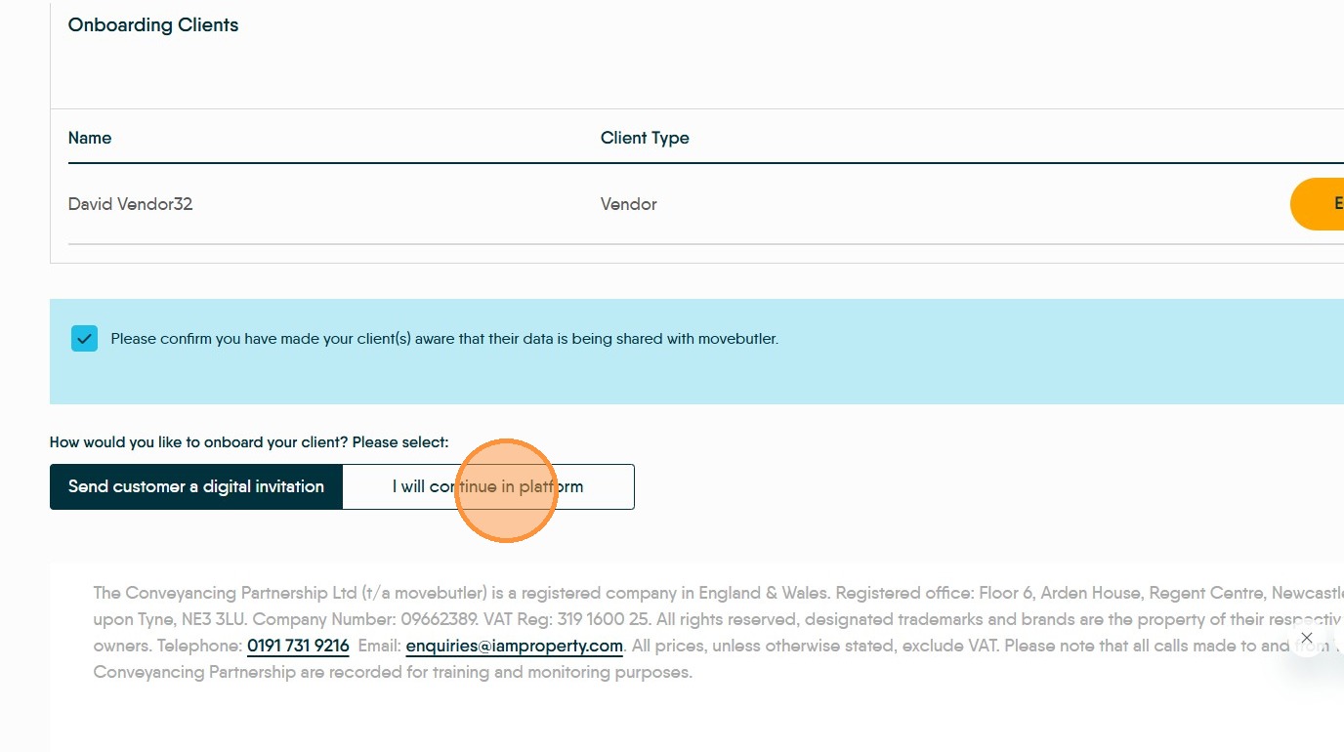Sort by the Name column header
Viewport: 1344px width, 752px height.
click(90, 138)
